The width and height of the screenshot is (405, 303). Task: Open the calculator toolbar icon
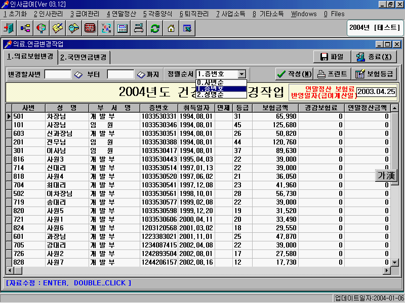pyautogui.click(x=122, y=29)
